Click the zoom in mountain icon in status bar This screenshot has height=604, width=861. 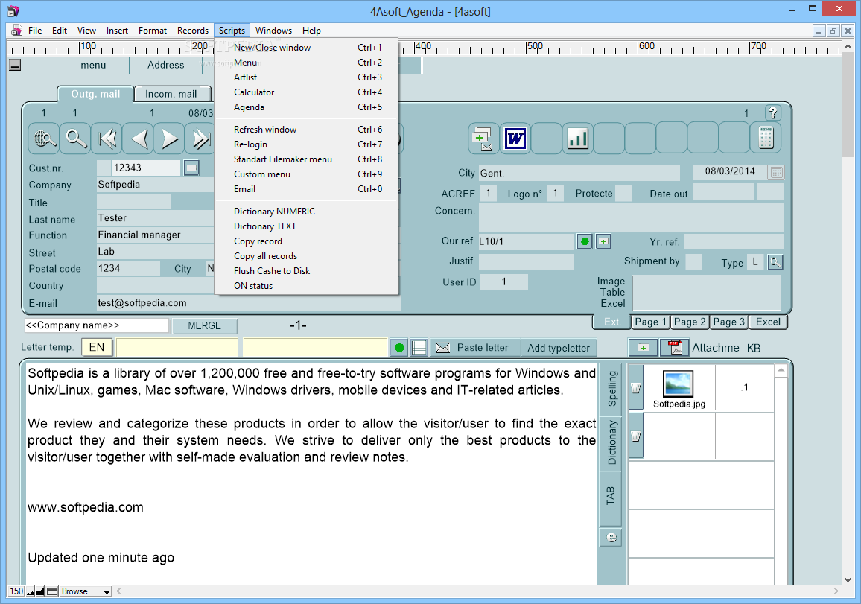coord(40,591)
